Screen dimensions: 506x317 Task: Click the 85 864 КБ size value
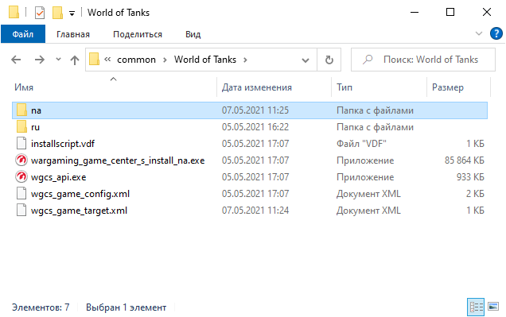[465, 160]
